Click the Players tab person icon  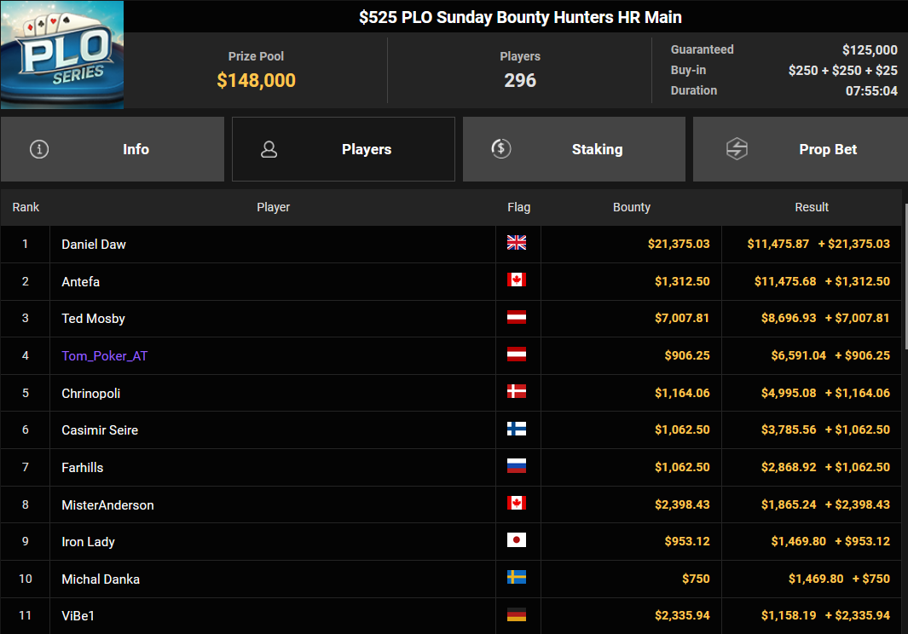click(269, 149)
